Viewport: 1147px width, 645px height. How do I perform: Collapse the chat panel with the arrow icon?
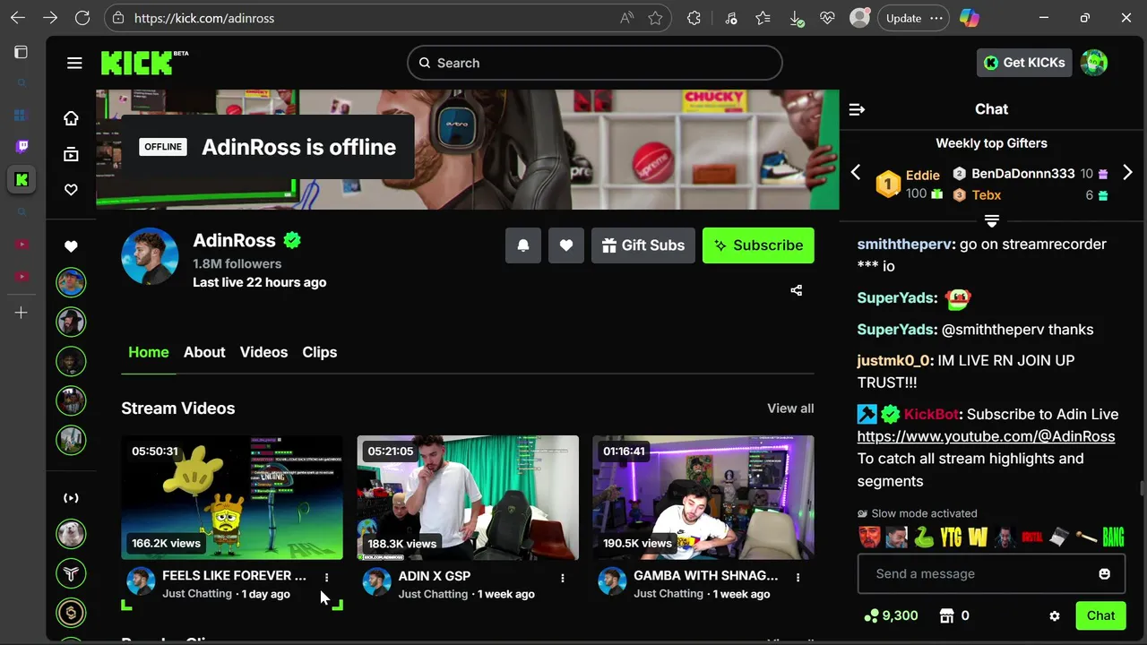tap(857, 109)
